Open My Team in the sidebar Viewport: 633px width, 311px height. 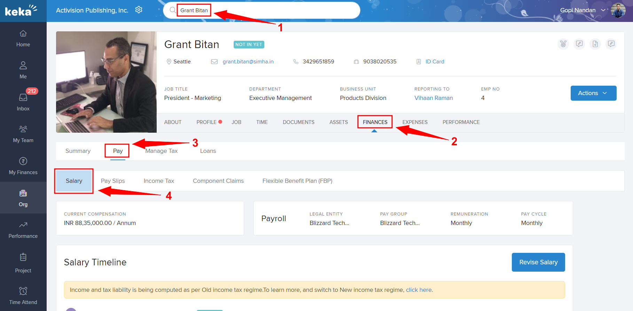click(x=23, y=134)
